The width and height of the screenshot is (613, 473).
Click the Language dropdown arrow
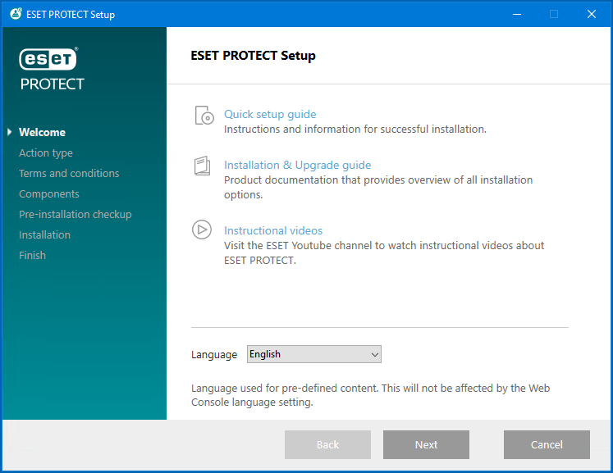[x=374, y=355]
